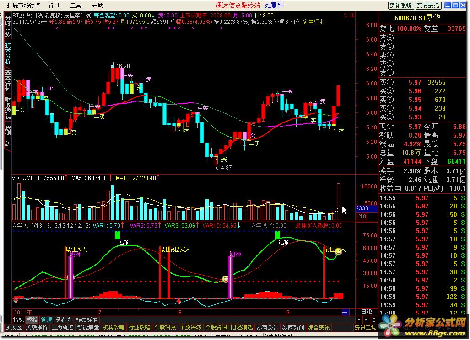Click the 9 month marker on timeline
This screenshot has height=340, width=470.
[x=288, y=312]
